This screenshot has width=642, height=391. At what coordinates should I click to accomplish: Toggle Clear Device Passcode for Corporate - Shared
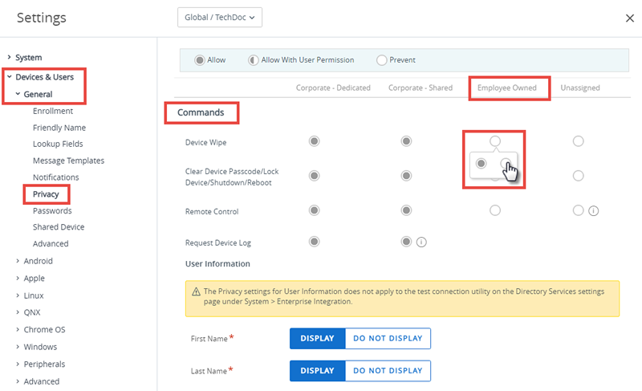tap(406, 176)
